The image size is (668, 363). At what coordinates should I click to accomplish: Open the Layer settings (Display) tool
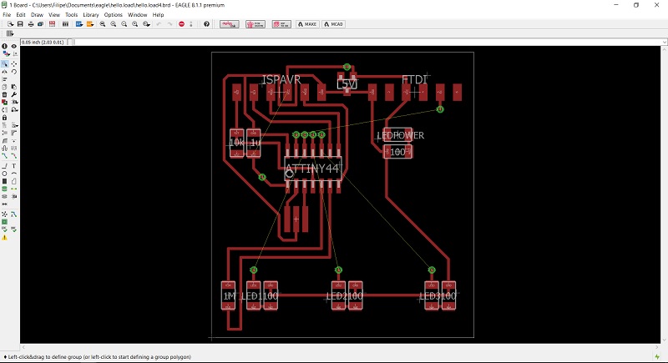[x=6, y=53]
